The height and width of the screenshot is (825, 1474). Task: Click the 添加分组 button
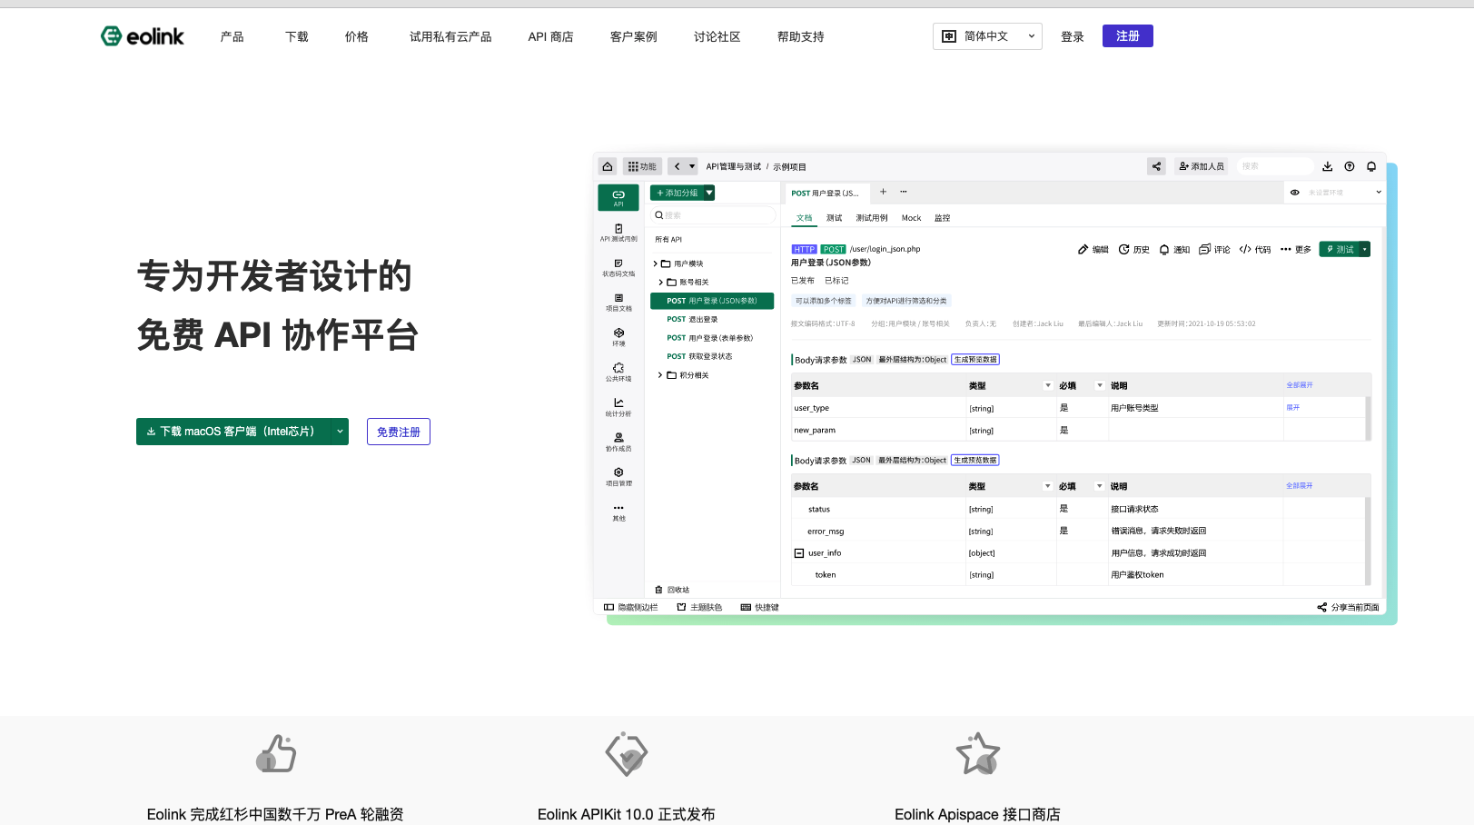[x=677, y=193]
